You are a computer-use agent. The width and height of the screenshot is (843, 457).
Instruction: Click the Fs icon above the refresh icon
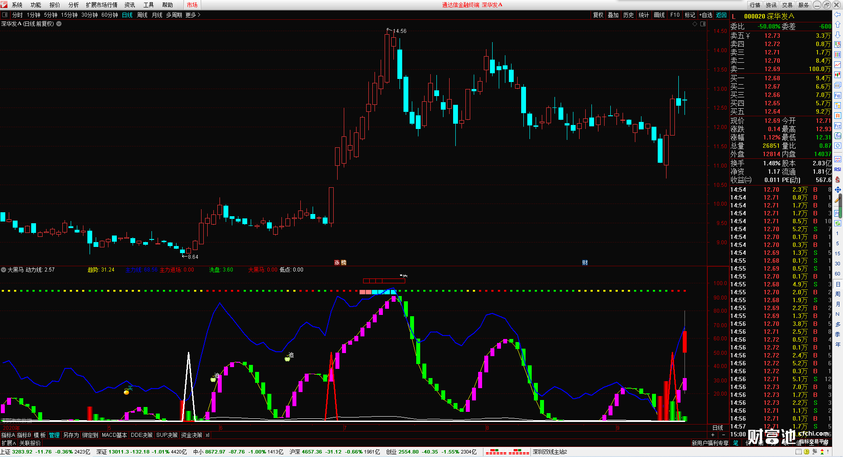[x=838, y=214]
